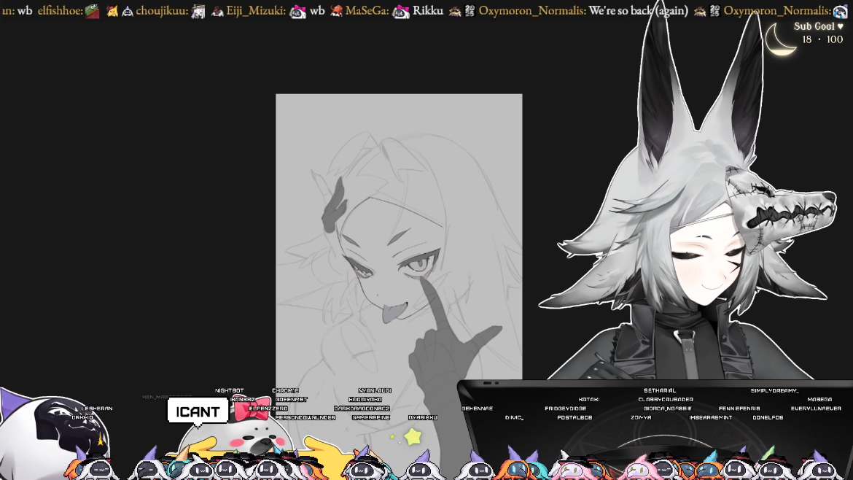Click the SIMPLYDREAMY_ name label

[774, 391]
